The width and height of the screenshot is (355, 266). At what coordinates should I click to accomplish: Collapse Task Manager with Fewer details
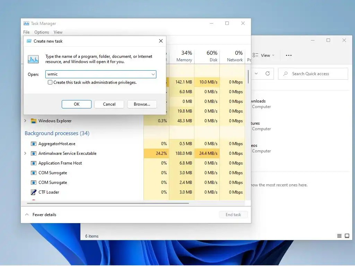(41, 215)
